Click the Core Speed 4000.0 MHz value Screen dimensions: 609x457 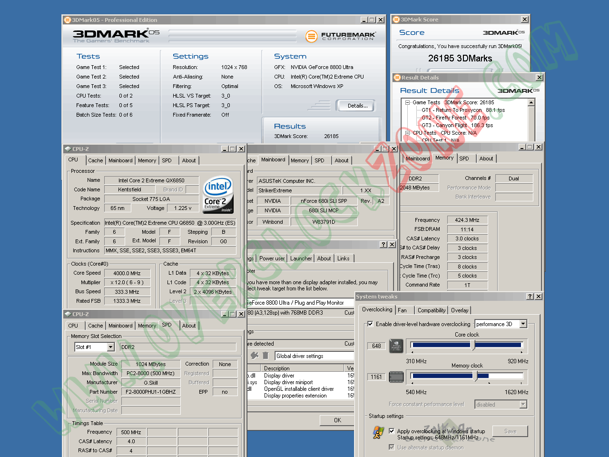pos(127,273)
